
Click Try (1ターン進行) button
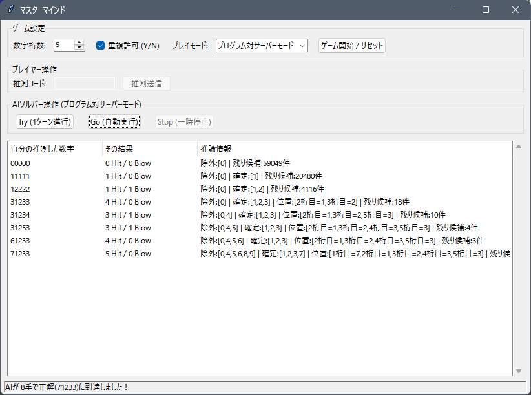[45, 122]
